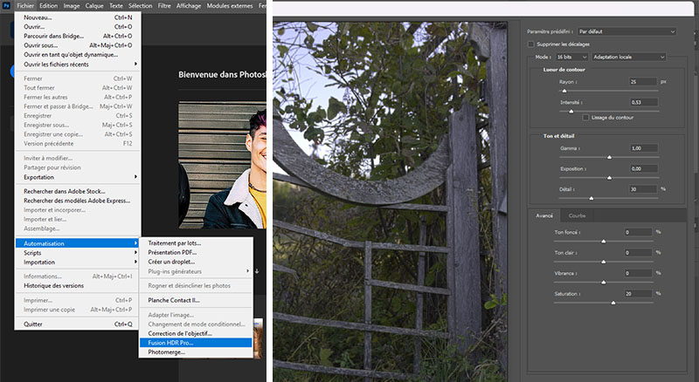The image size is (699, 382).
Task: Choose Quitter from the Fichier menu
Action: tap(78, 324)
